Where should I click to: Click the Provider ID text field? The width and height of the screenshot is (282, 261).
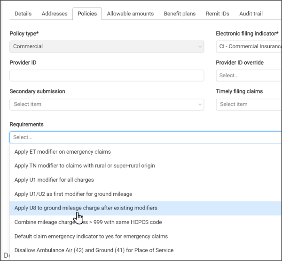coord(107,75)
